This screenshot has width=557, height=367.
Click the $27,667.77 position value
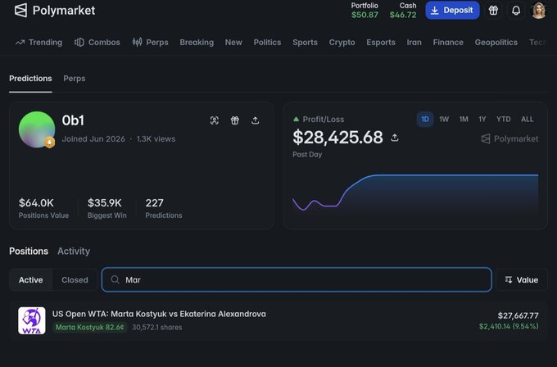tap(518, 315)
